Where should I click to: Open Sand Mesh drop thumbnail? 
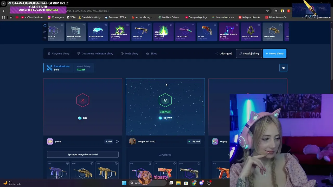point(273,32)
